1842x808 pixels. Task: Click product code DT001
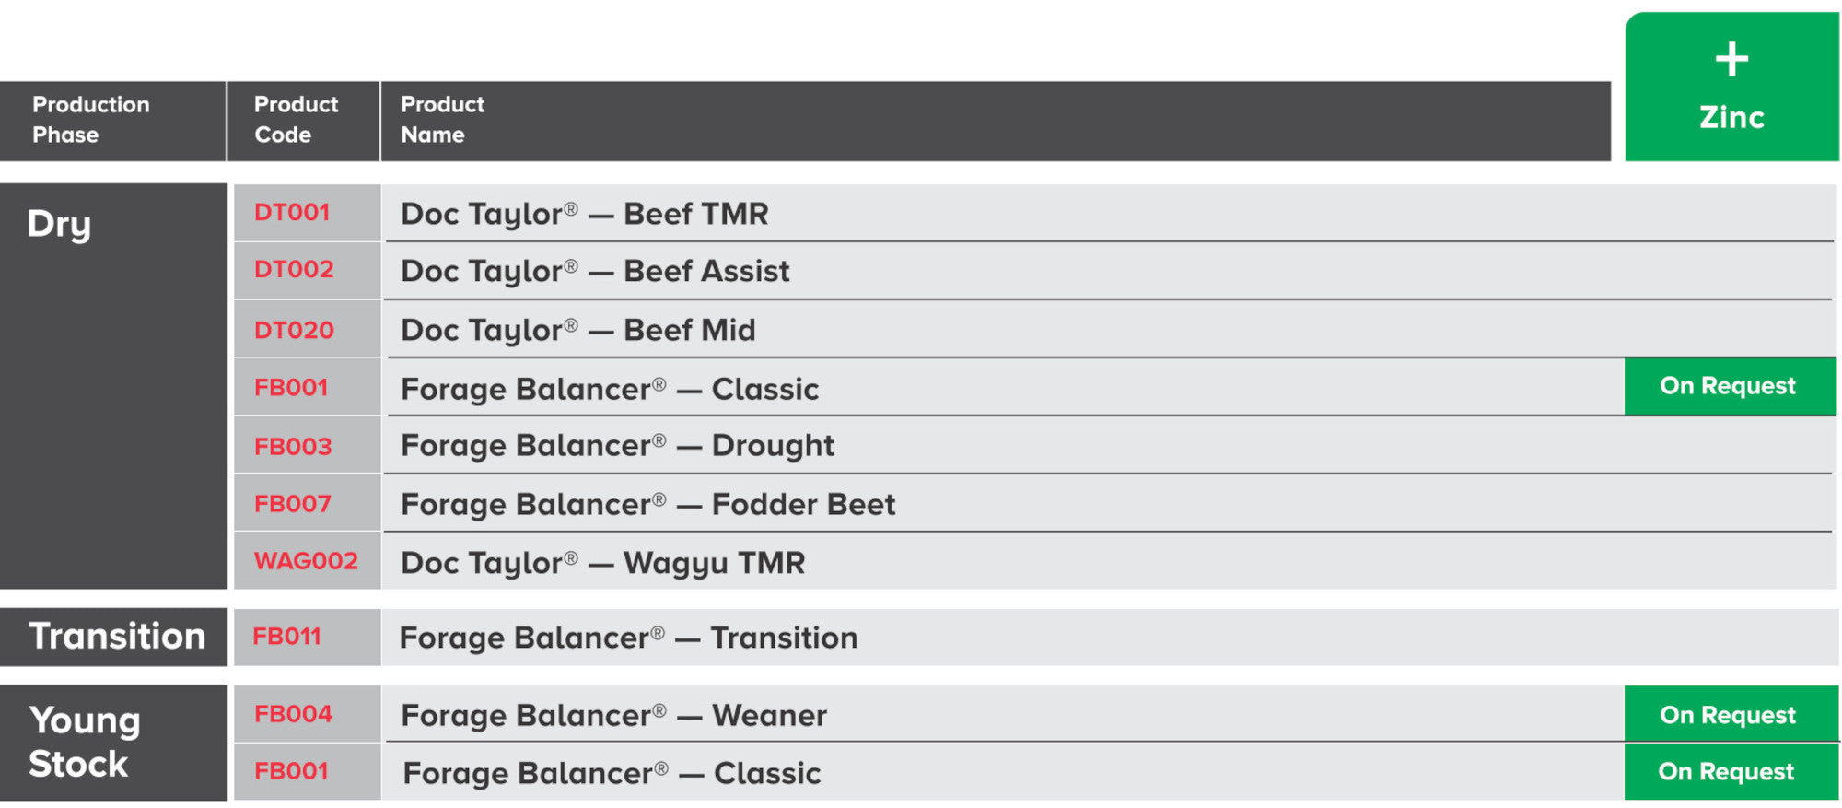click(292, 213)
